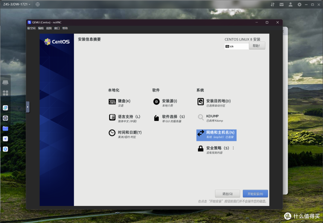Open the Installation Source disc icon
This screenshot has height=223, width=323.
(156, 102)
